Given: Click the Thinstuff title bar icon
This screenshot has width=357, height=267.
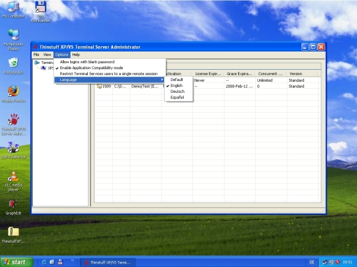Looking at the screenshot, I should coord(36,47).
